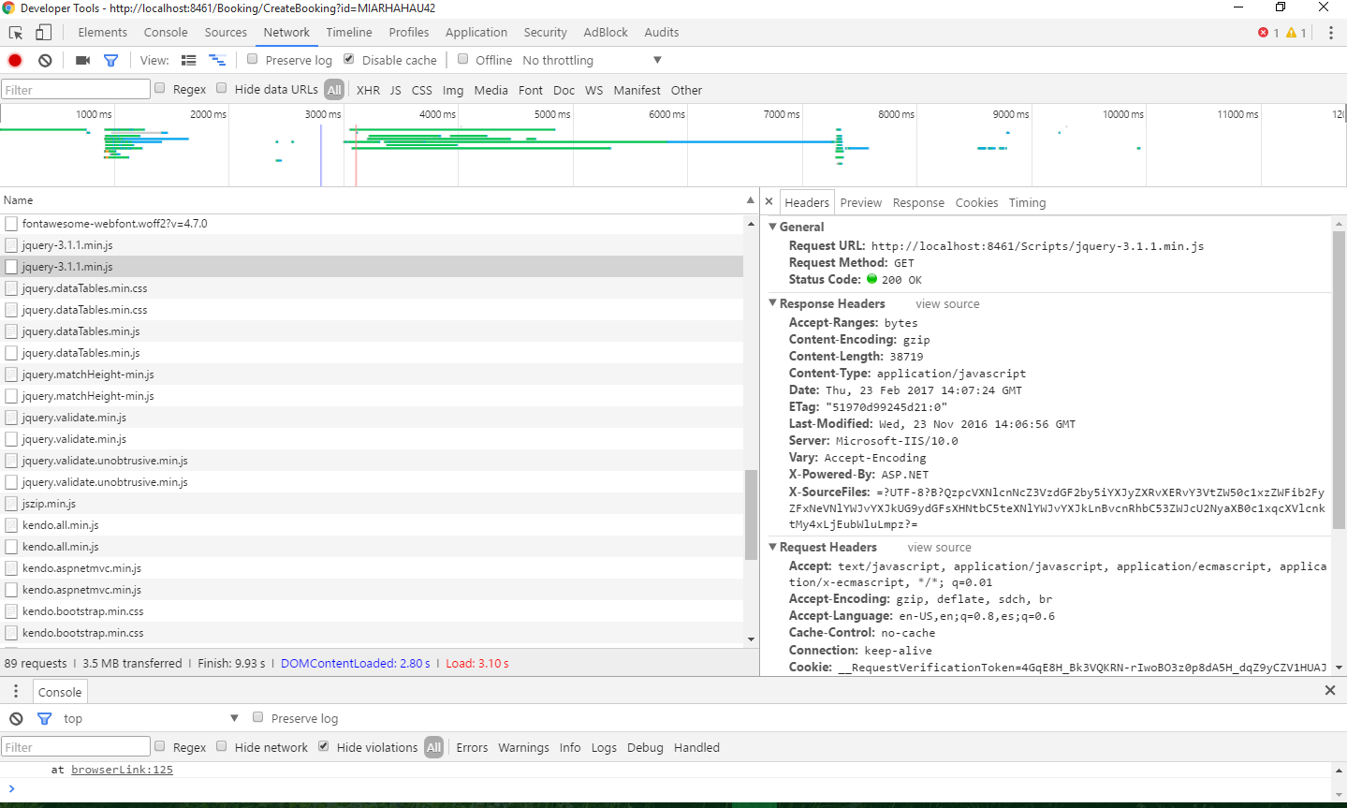Screen dimensions: 1347x808
Task: Check the Hide data URLs box
Action: [222, 88]
